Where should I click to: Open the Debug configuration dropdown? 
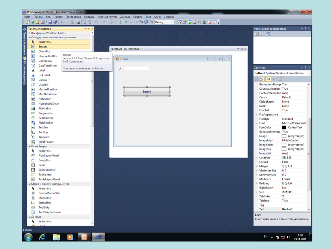point(173,22)
